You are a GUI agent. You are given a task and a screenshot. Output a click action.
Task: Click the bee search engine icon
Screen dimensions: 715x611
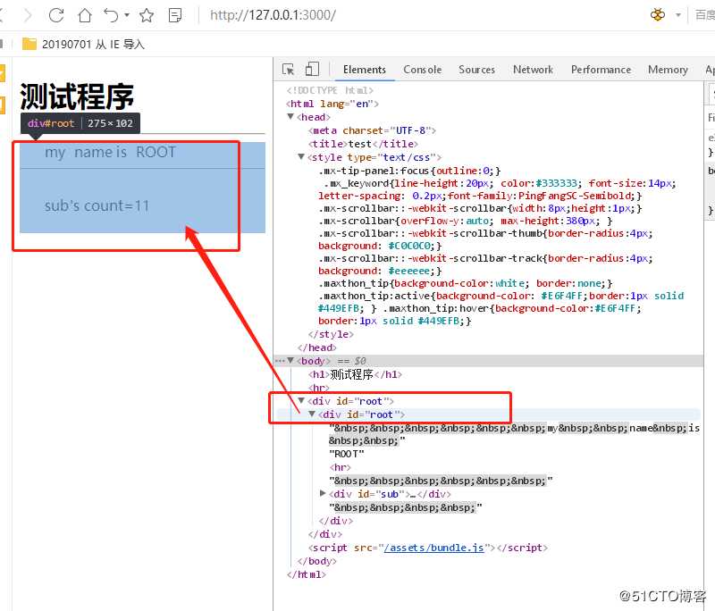658,15
